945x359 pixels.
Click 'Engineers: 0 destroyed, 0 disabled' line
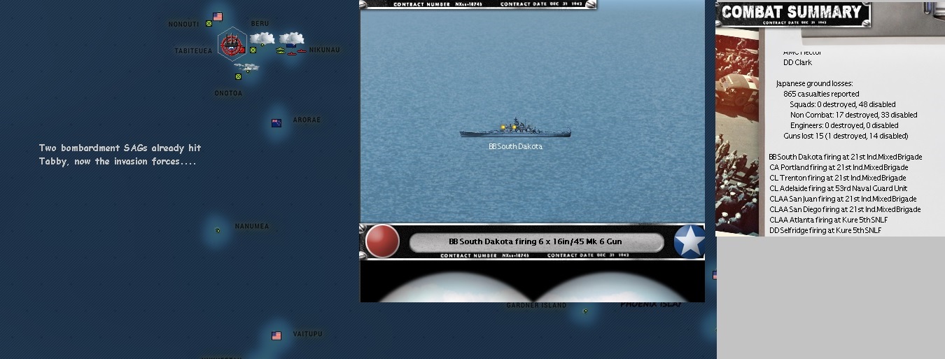(846, 125)
